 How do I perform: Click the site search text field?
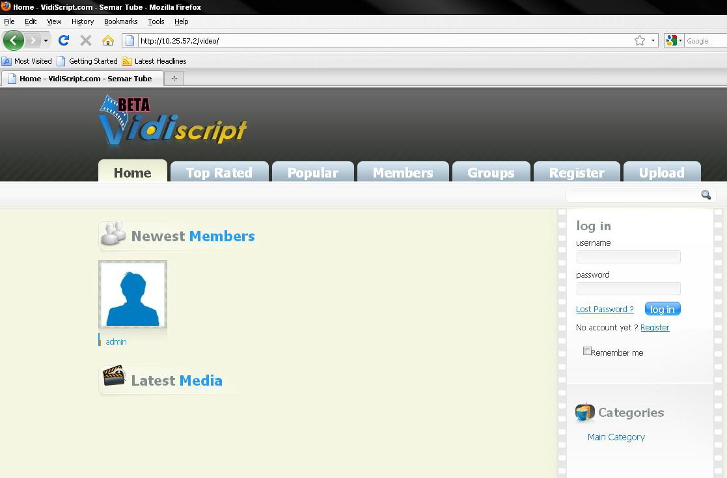633,195
